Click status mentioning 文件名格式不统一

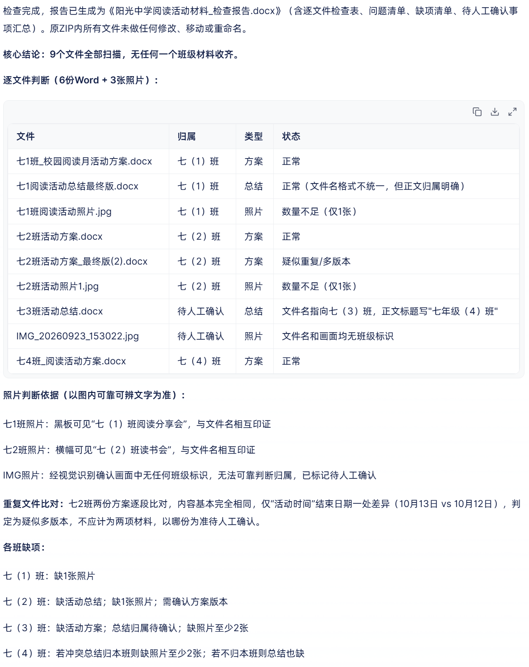375,186
